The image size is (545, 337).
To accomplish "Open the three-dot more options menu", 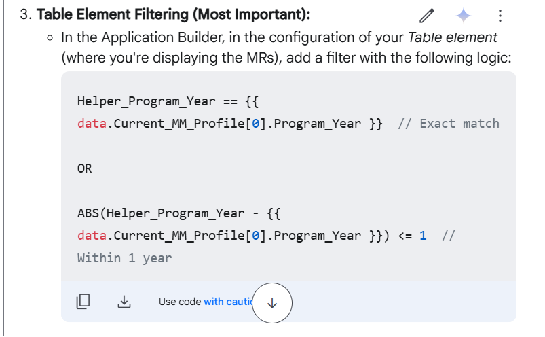I will pos(500,16).
